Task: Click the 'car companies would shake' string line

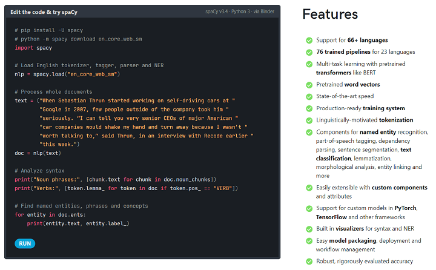Action: [143, 127]
